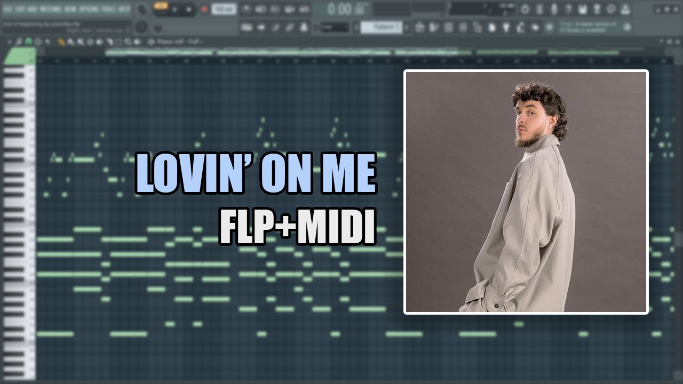Click the question mark help icon
The width and height of the screenshot is (683, 384).
point(568,10)
